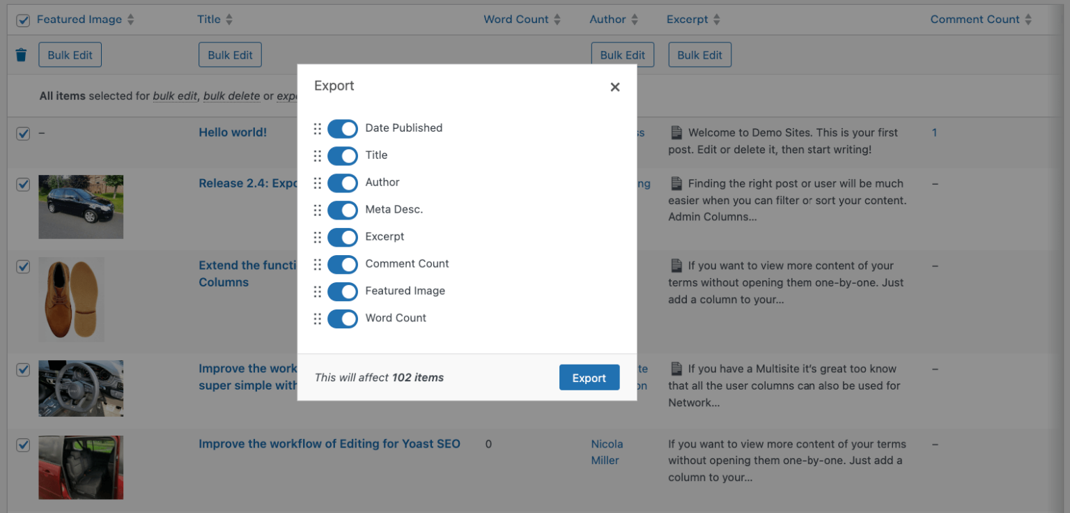Click the drag handle beside Featured Image
This screenshot has height=513, width=1070.
pyautogui.click(x=317, y=291)
